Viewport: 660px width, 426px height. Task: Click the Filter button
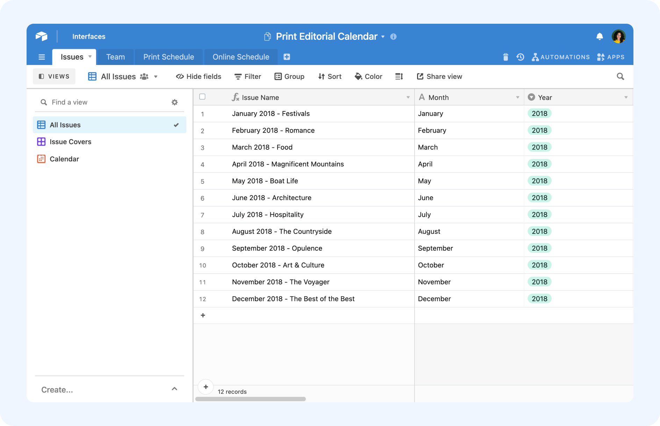point(248,76)
